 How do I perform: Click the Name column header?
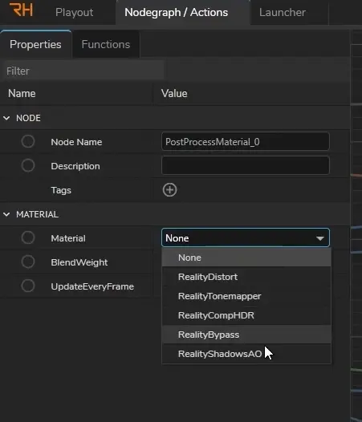point(22,94)
